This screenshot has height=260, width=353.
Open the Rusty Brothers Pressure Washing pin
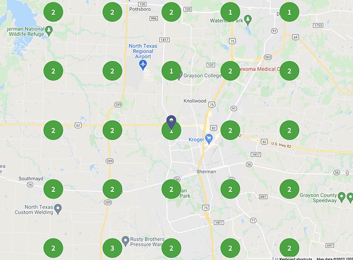125,241
